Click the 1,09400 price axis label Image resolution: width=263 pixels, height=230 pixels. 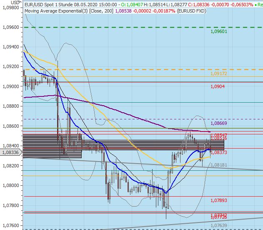click(11, 47)
